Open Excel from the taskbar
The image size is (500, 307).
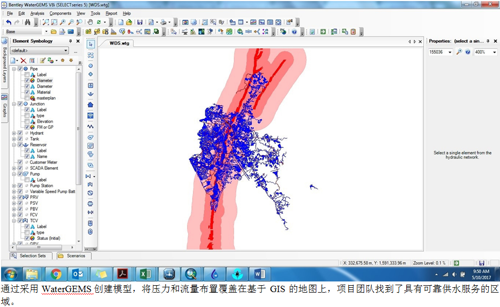pyautogui.click(x=146, y=273)
